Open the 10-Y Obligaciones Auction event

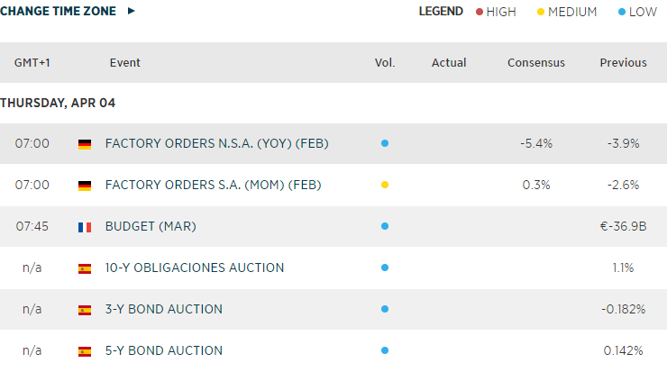pos(195,268)
